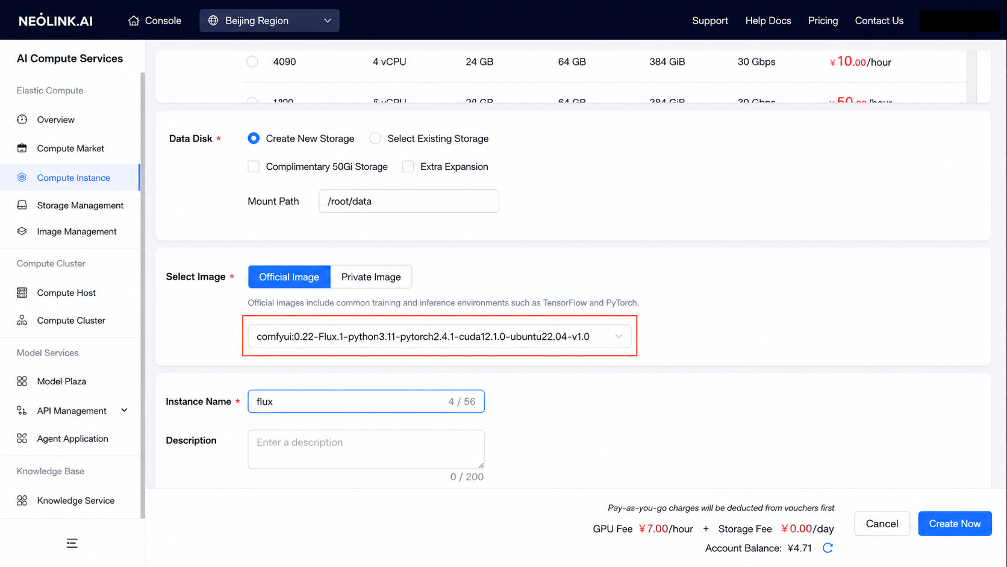1007x567 pixels.
Task: Click the Knowledge Service icon
Action: pos(22,500)
